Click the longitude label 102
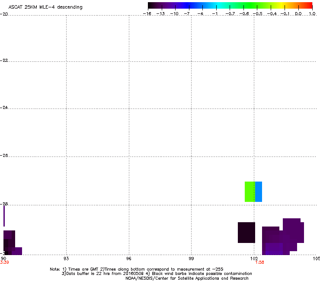Image resolution: width=320 pixels, height=281 pixels. tap(254, 259)
